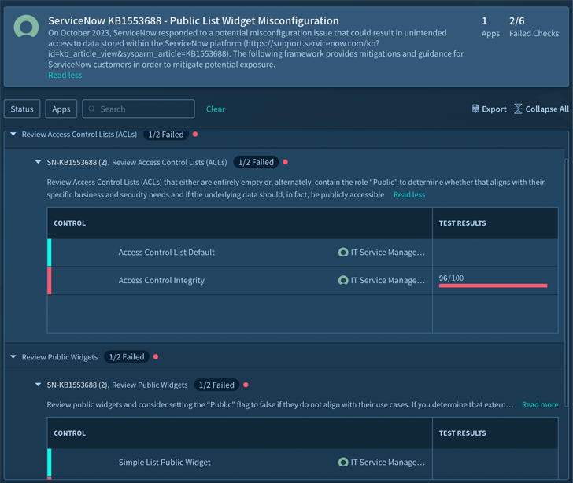
Task: Click the 96/100 test result value
Action: pyautogui.click(x=451, y=278)
